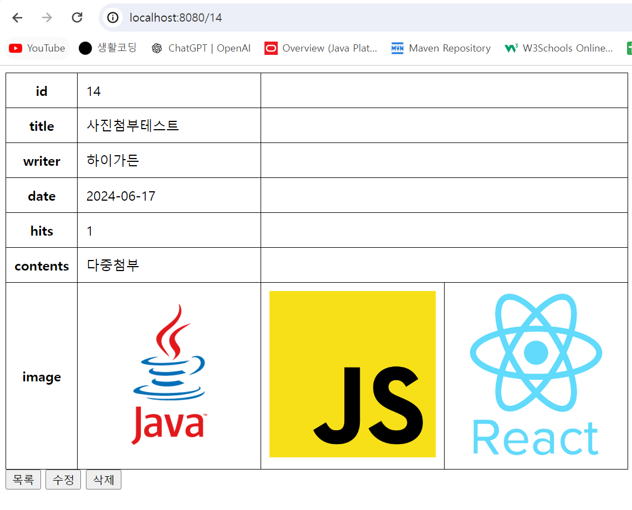Click the id value 14
This screenshot has width=632, height=510.
(x=94, y=91)
